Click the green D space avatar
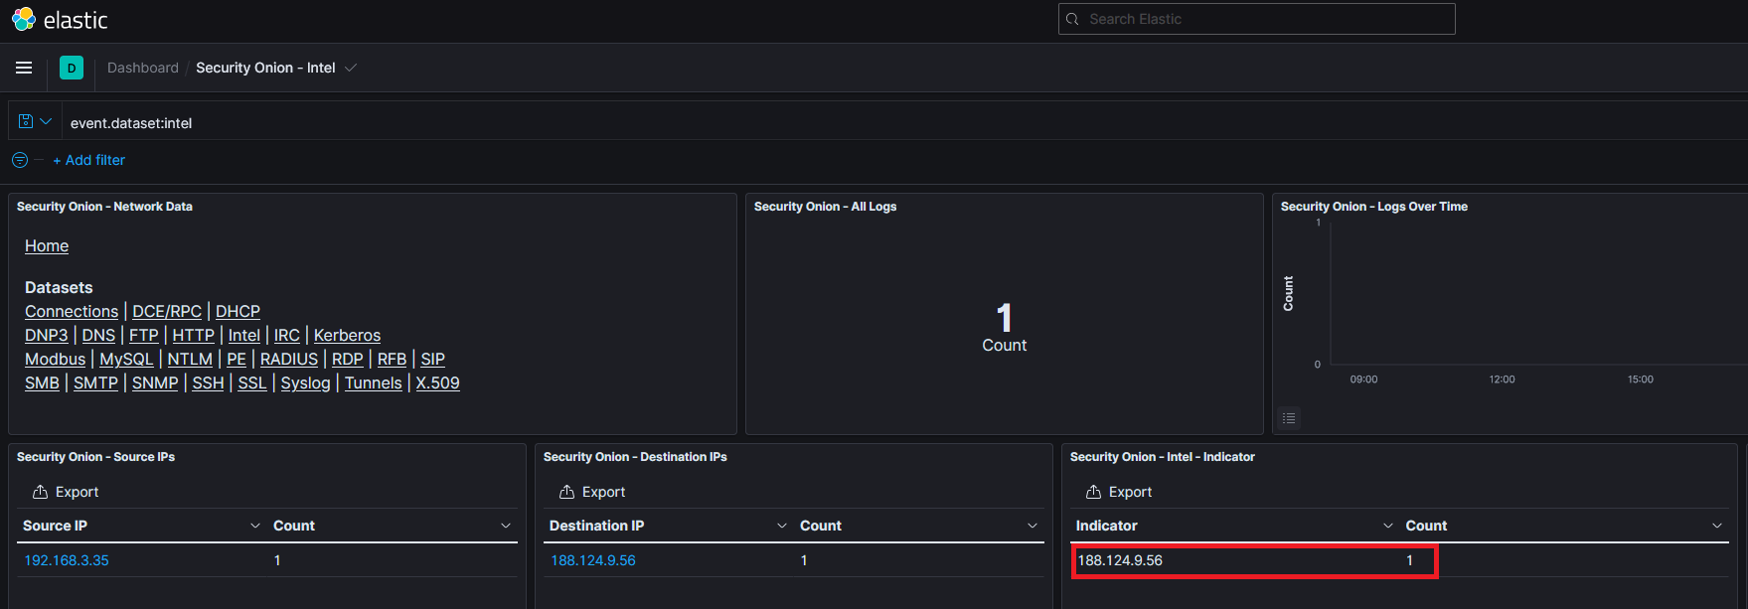Image resolution: width=1748 pixels, height=609 pixels. coord(72,68)
